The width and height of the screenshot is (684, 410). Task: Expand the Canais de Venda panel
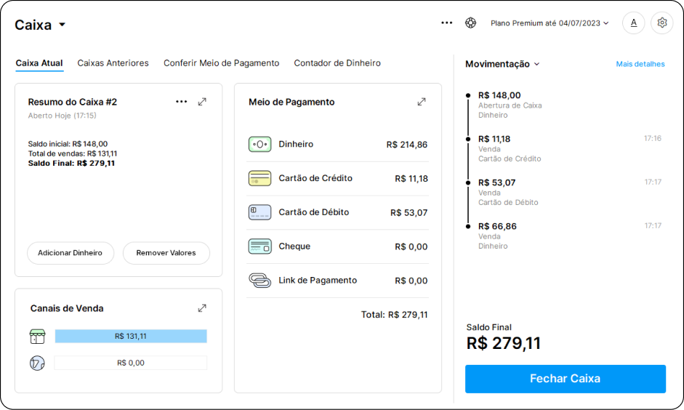202,308
